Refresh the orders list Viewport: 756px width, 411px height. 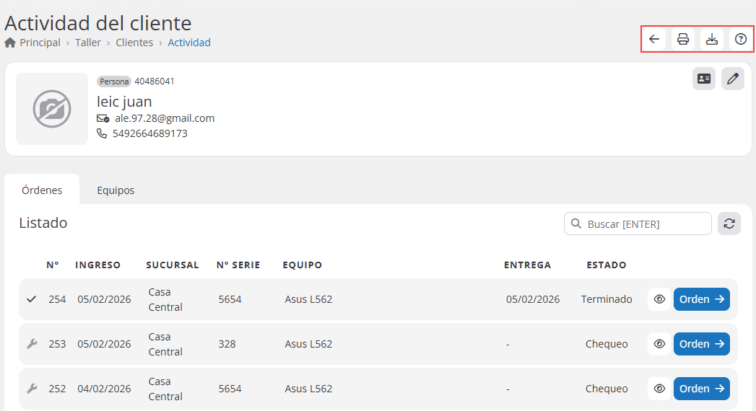729,224
